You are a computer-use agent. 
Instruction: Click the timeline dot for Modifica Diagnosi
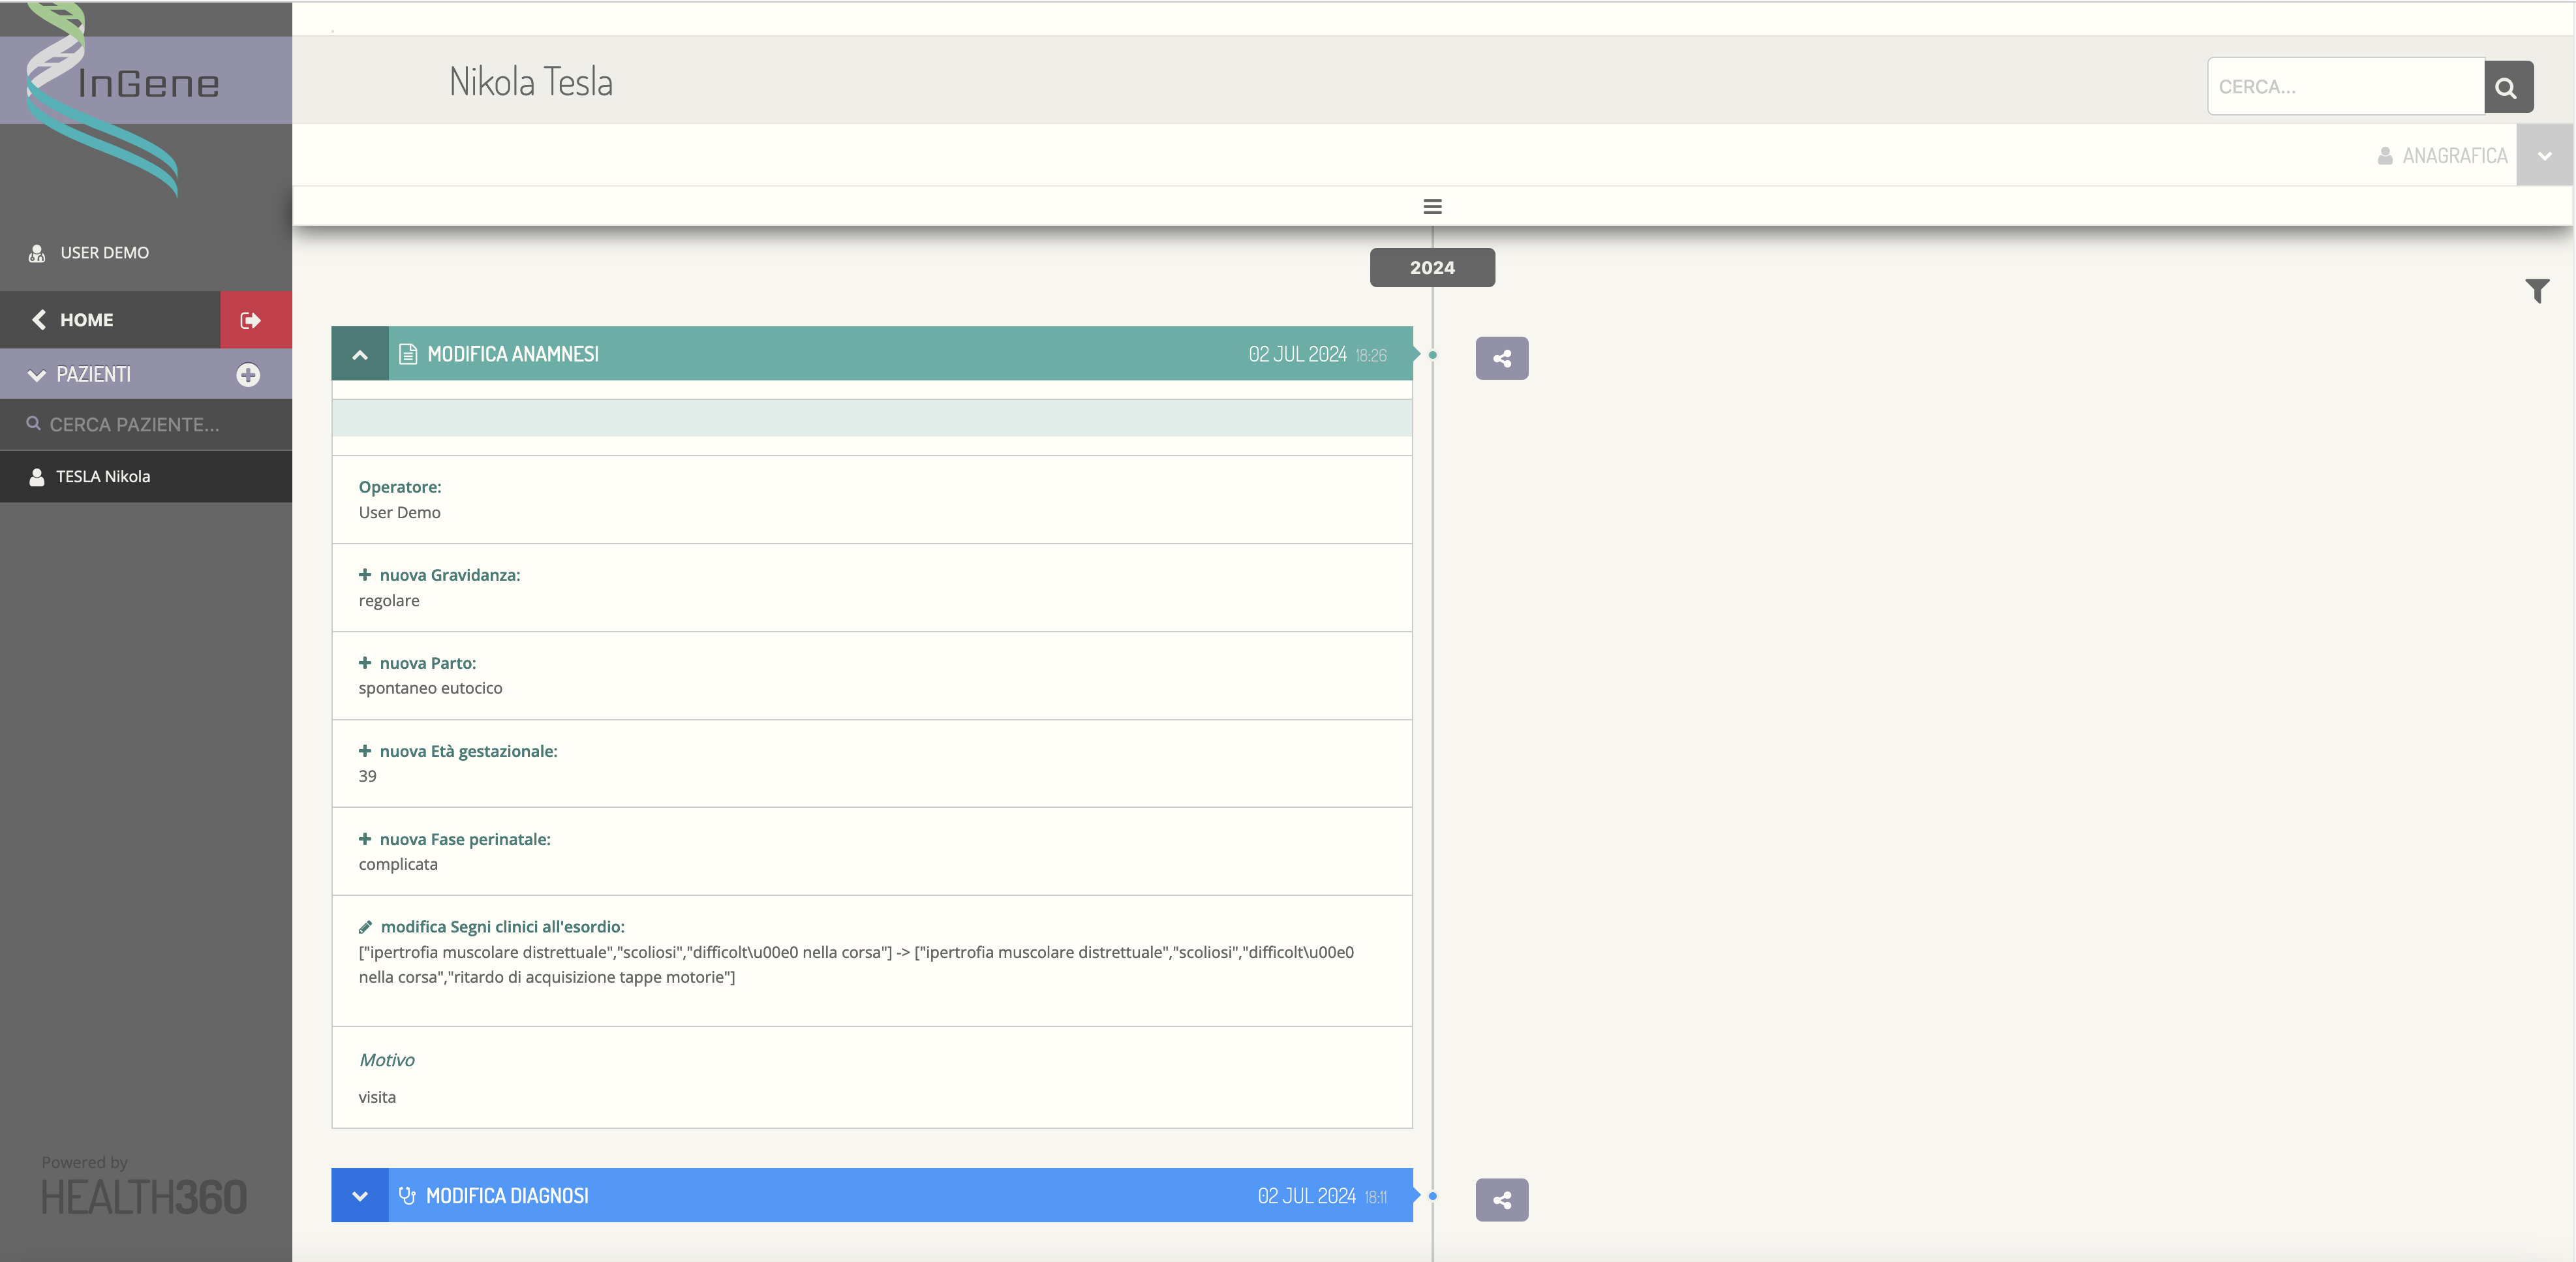point(1433,1196)
